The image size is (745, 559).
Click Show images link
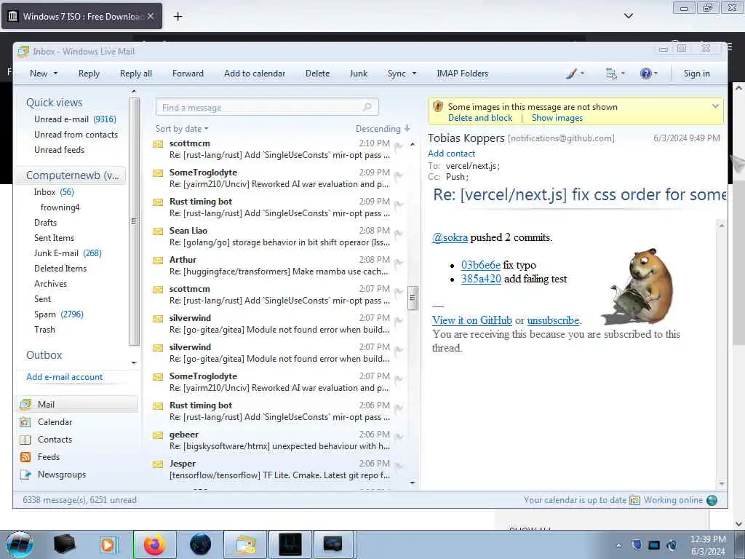(x=557, y=118)
